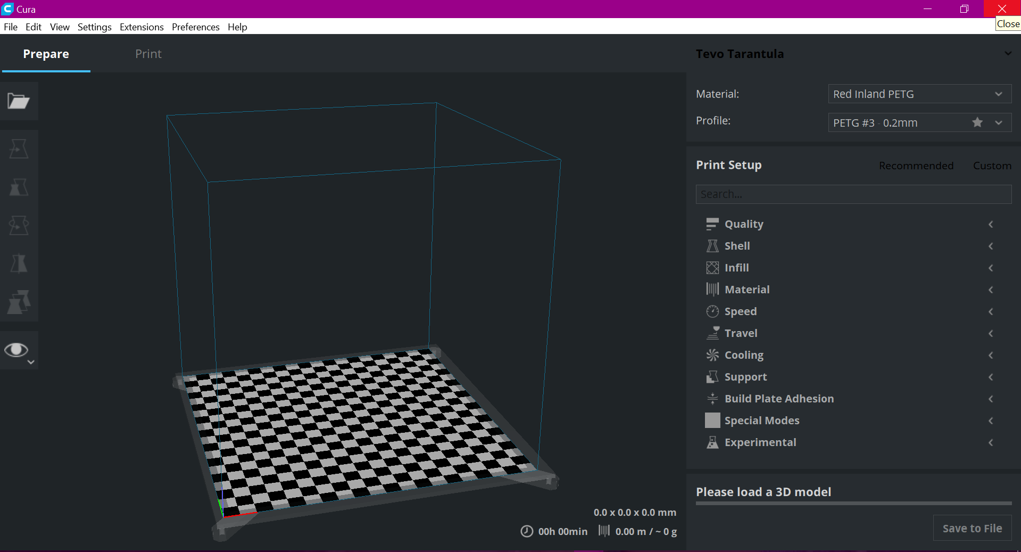
Task: Click the settings Search field
Action: pos(853,194)
